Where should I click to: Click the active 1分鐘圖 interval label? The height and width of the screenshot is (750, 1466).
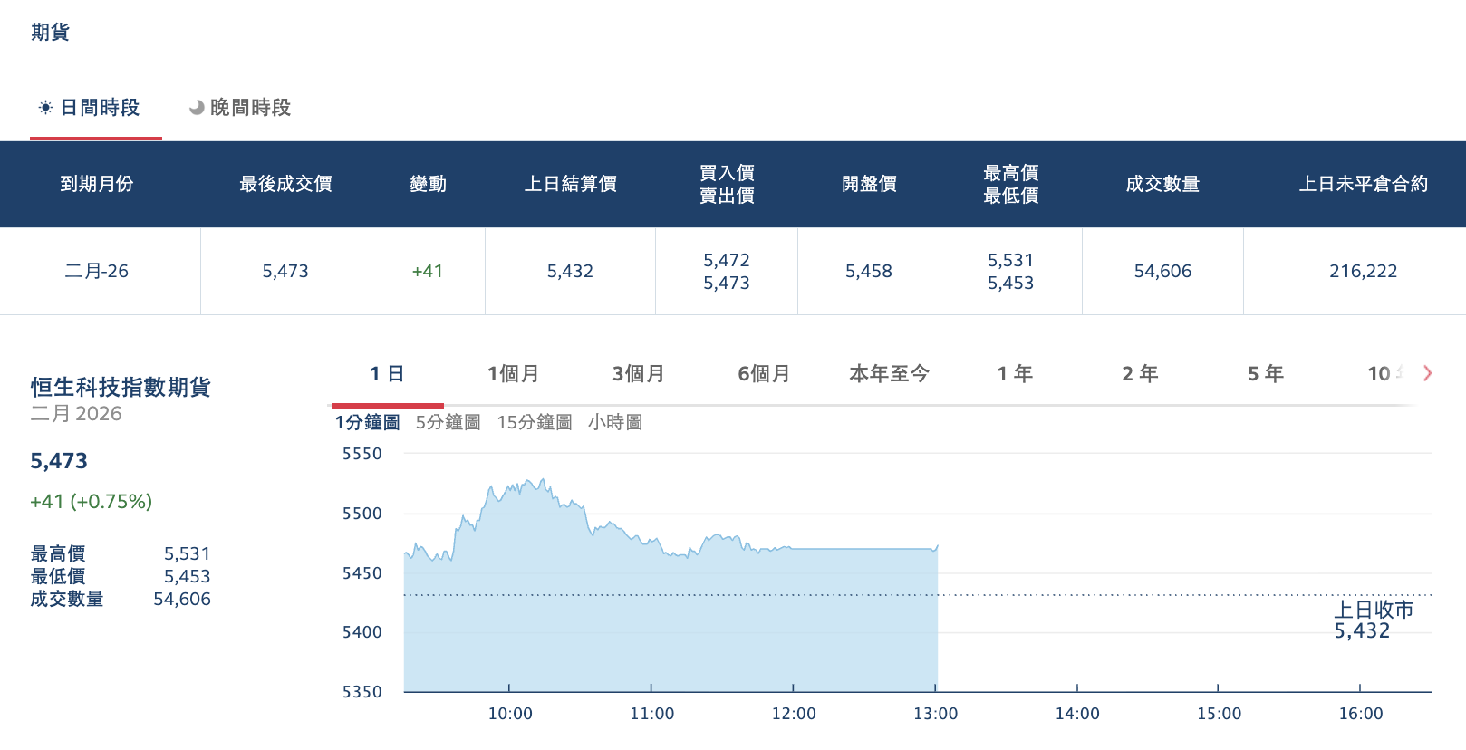(x=366, y=421)
